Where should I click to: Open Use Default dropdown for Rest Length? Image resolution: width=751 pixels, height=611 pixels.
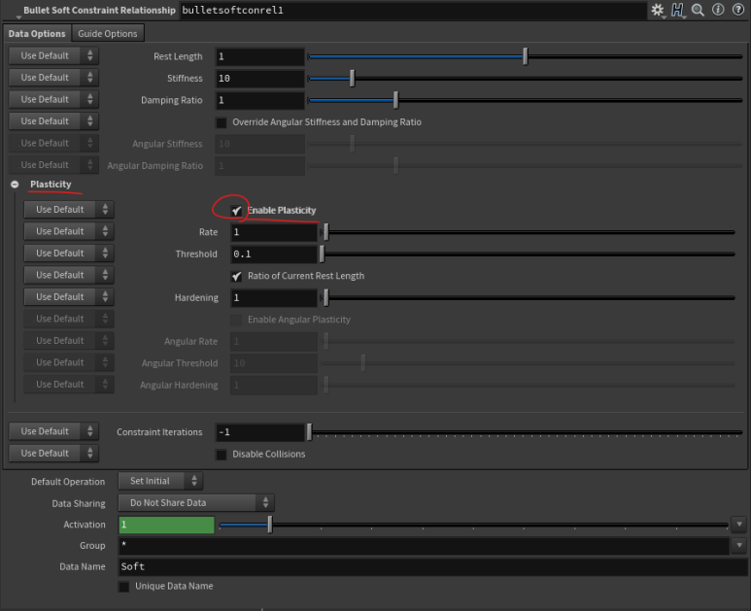point(53,55)
